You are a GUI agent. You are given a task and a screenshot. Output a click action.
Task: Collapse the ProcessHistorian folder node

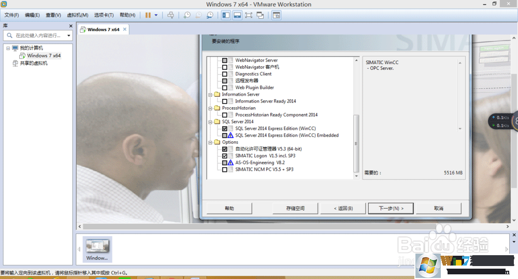210,108
